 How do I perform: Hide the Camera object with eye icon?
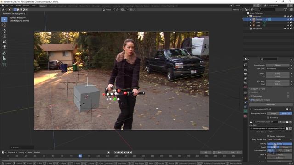(x=288, y=19)
